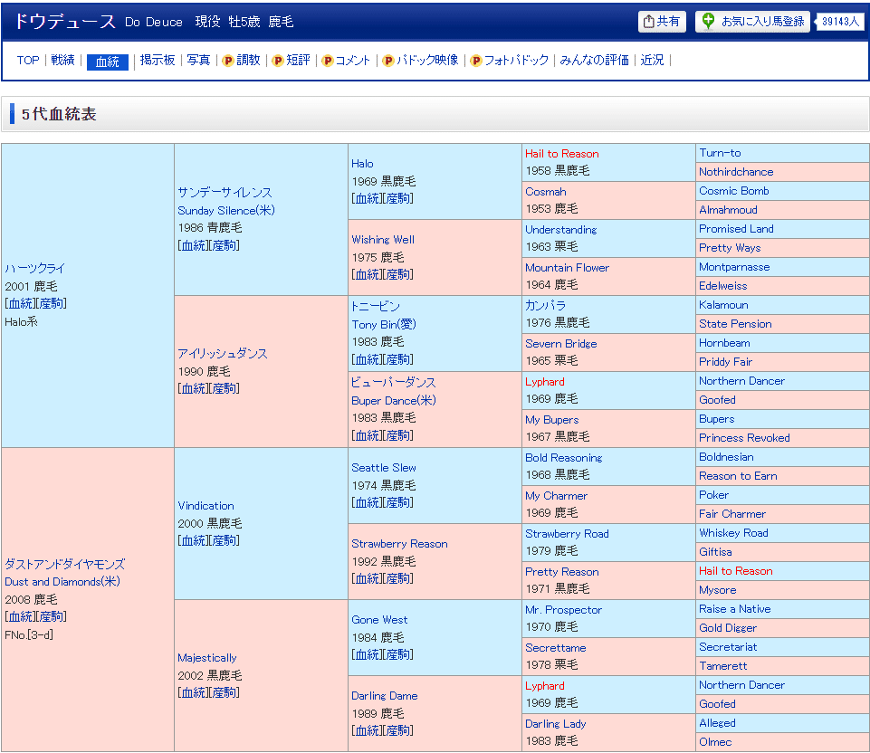Open the みんなの評価 tab
The image size is (870, 753).
(594, 60)
